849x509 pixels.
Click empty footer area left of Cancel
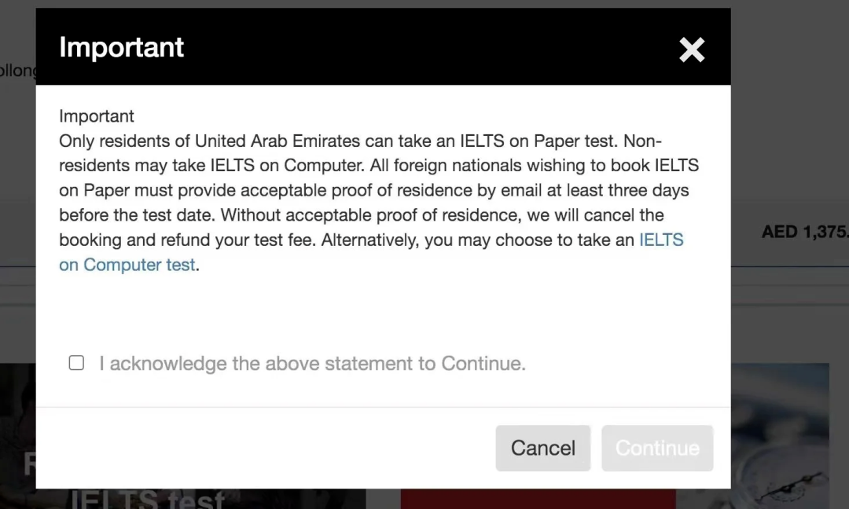(266, 448)
